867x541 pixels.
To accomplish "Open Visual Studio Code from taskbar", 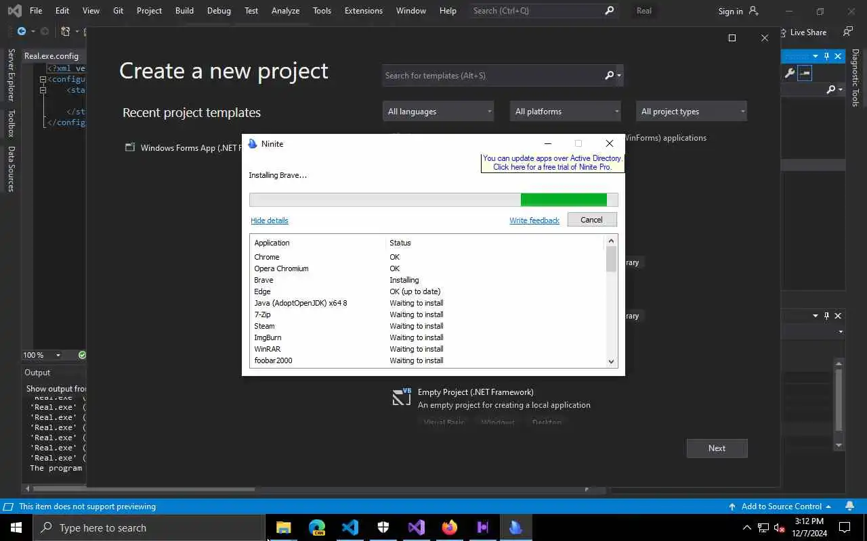I will click(350, 527).
